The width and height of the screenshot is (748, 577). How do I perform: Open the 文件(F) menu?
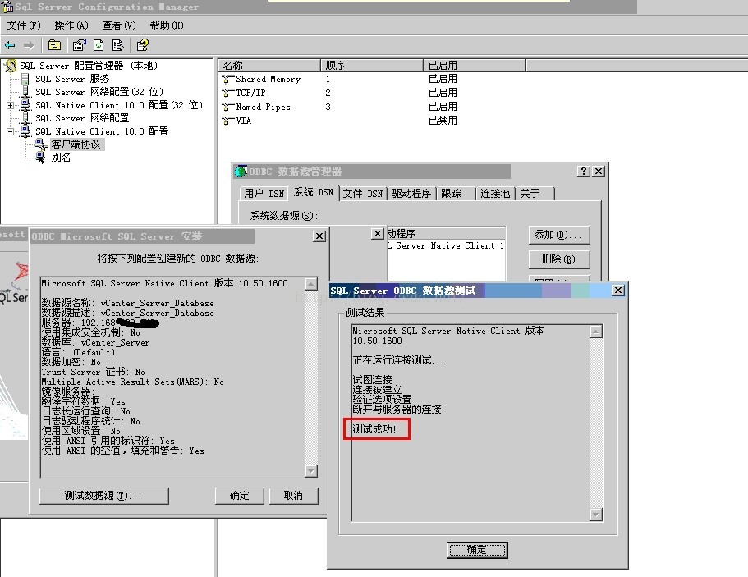pyautogui.click(x=23, y=25)
